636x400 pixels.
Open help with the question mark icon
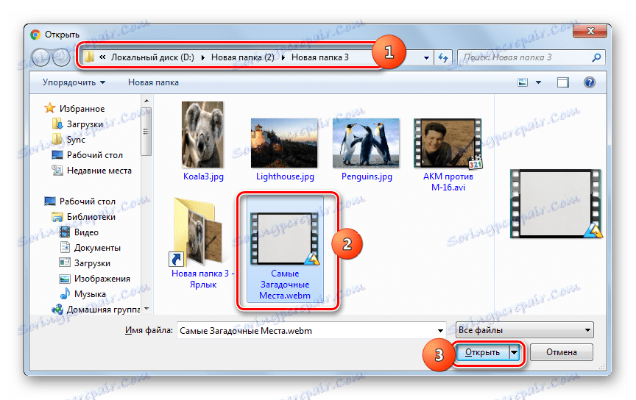click(590, 82)
